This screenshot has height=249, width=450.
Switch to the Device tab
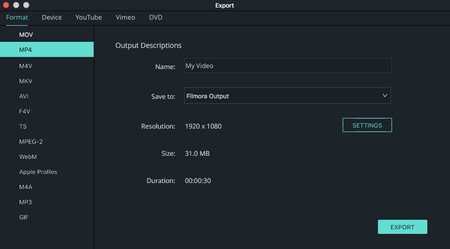(x=52, y=17)
